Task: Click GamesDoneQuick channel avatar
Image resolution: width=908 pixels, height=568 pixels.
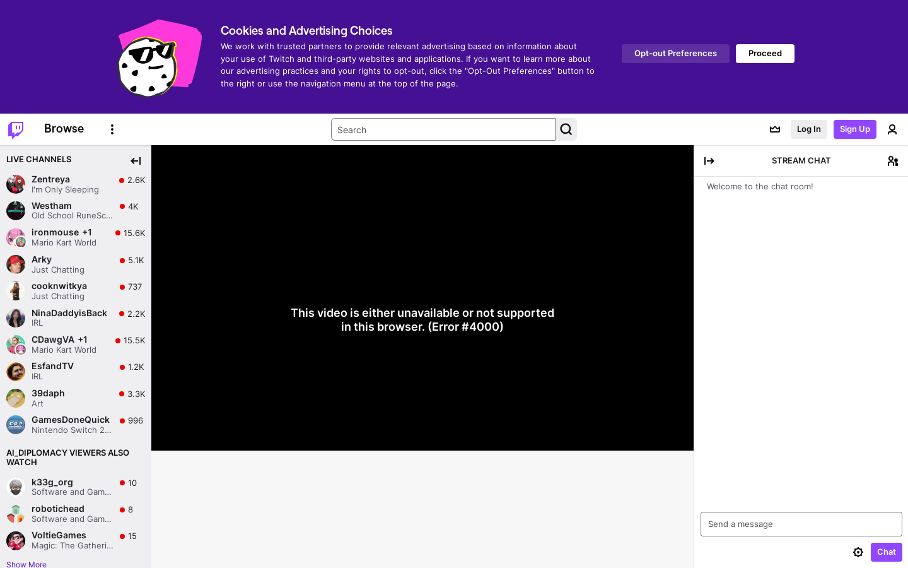Action: click(x=16, y=425)
